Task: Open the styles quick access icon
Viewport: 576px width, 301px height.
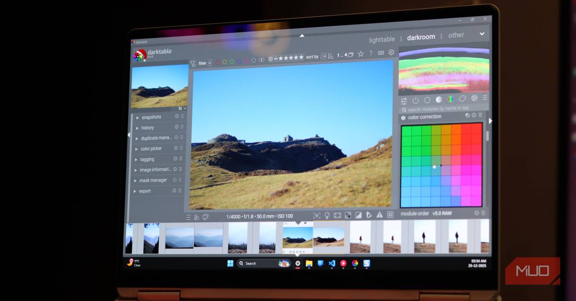Action: point(196,218)
